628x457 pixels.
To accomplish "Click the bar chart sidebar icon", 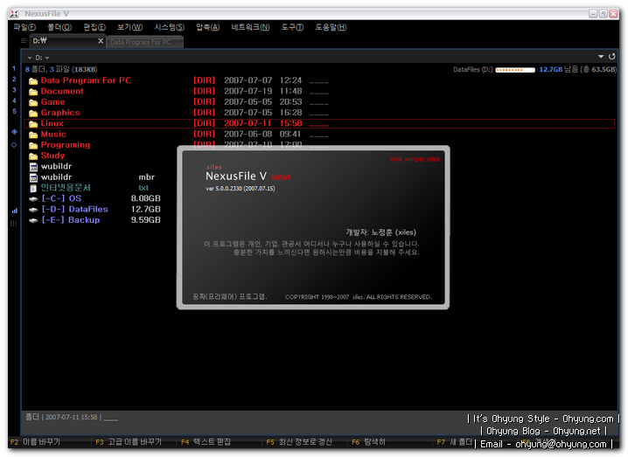I will 14,211.
